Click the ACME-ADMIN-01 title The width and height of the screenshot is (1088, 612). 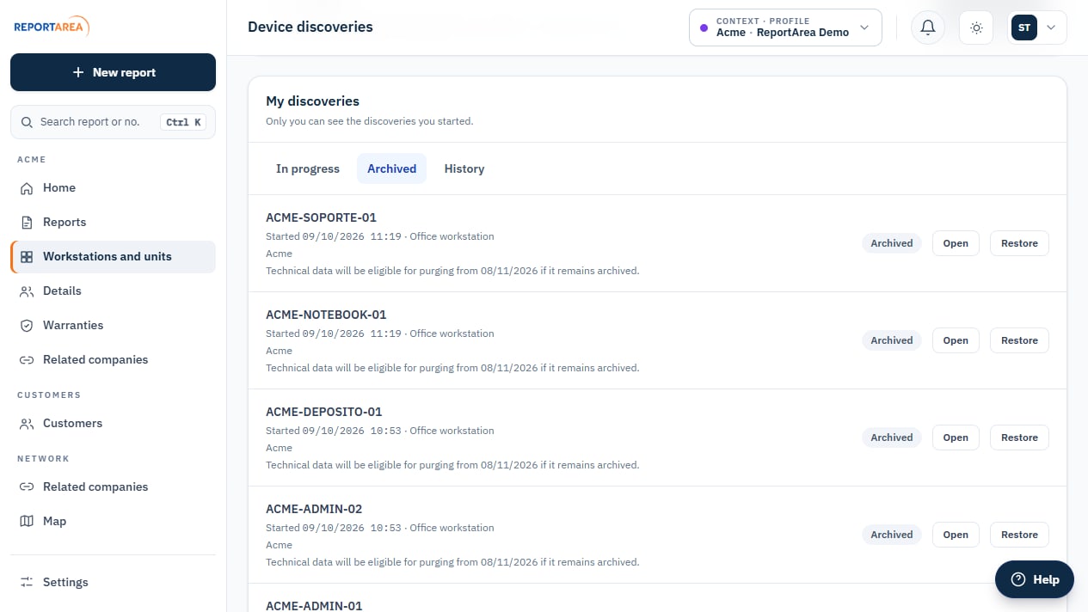[x=314, y=605]
